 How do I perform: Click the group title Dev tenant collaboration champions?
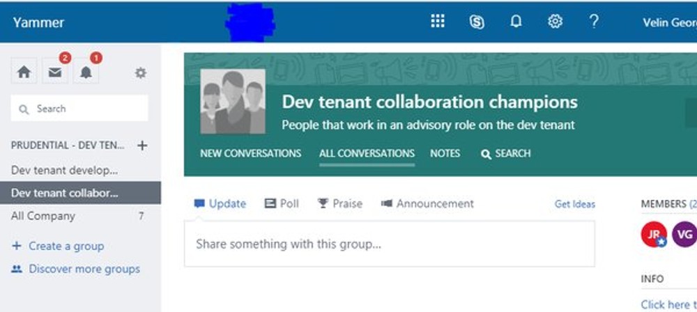click(429, 102)
